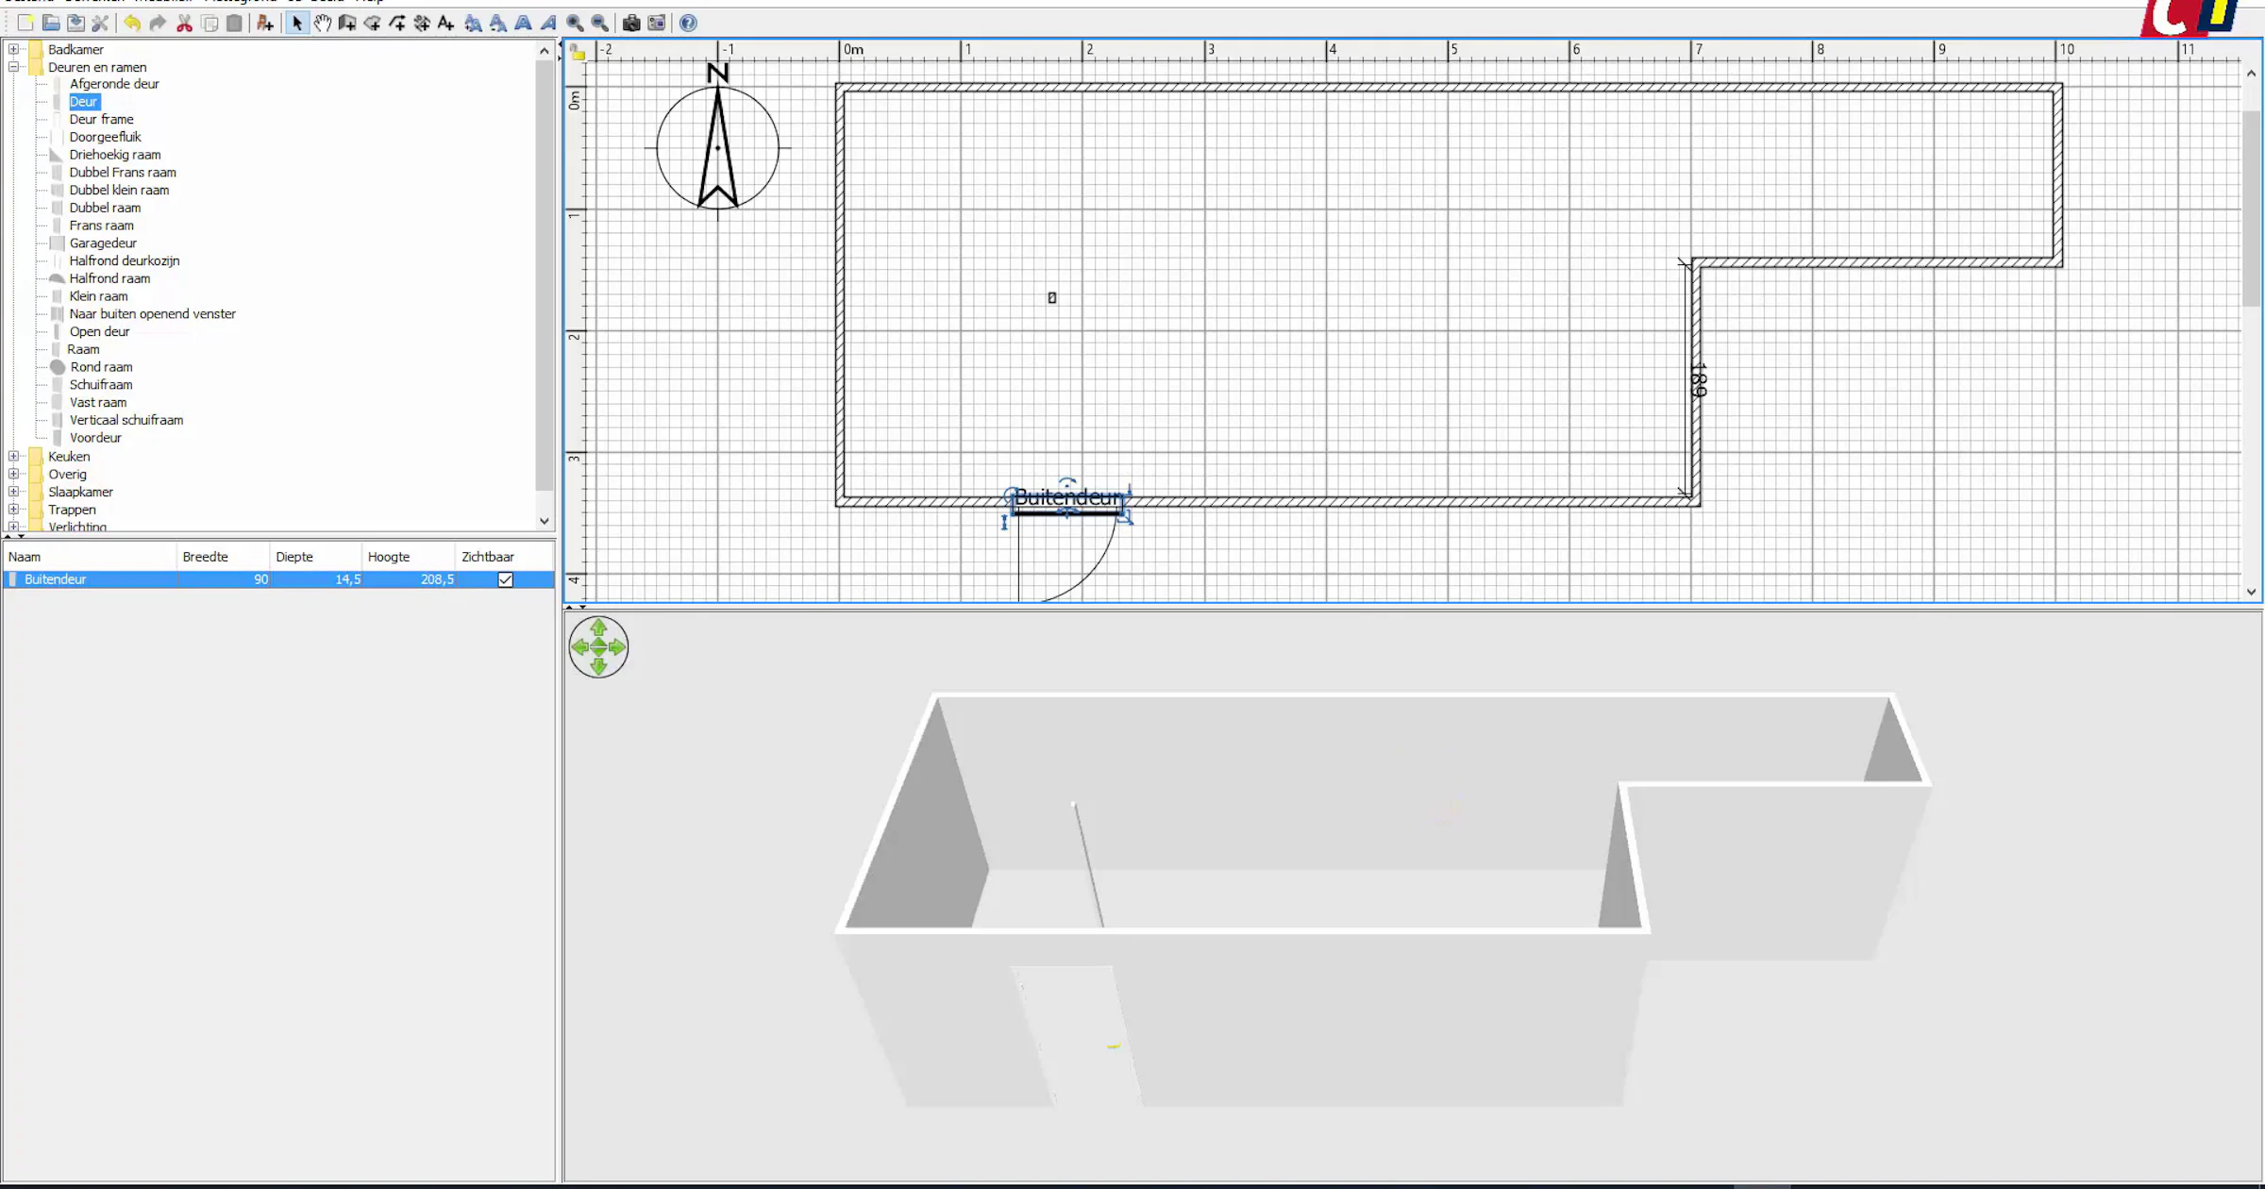Collapse the Deuren en ramen folder
This screenshot has height=1189, width=2265.
tap(13, 67)
